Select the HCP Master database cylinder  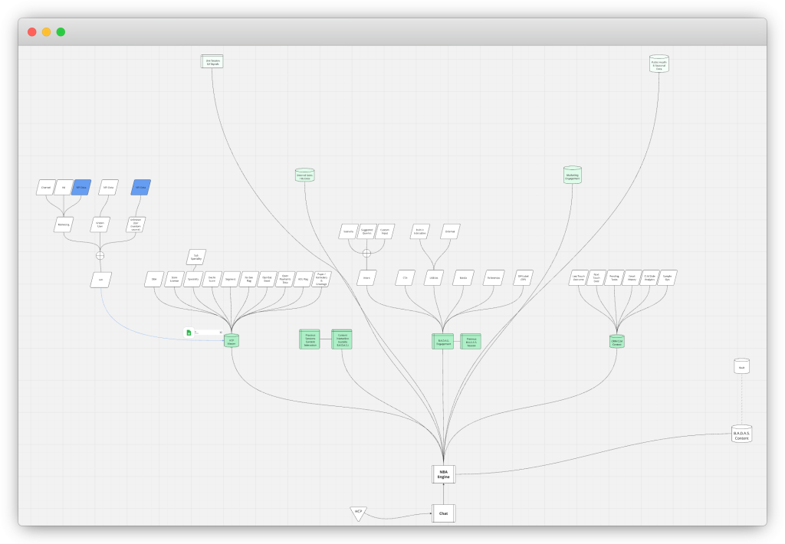point(232,340)
